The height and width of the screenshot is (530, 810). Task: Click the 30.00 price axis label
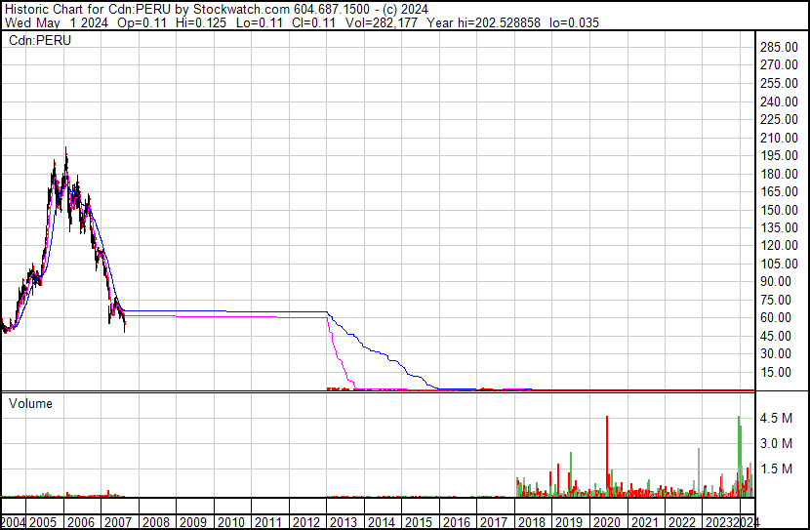pyautogui.click(x=776, y=353)
